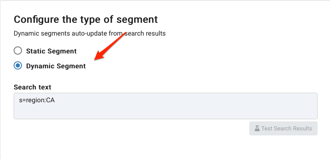Click empty space in the search text area

tap(189, 109)
